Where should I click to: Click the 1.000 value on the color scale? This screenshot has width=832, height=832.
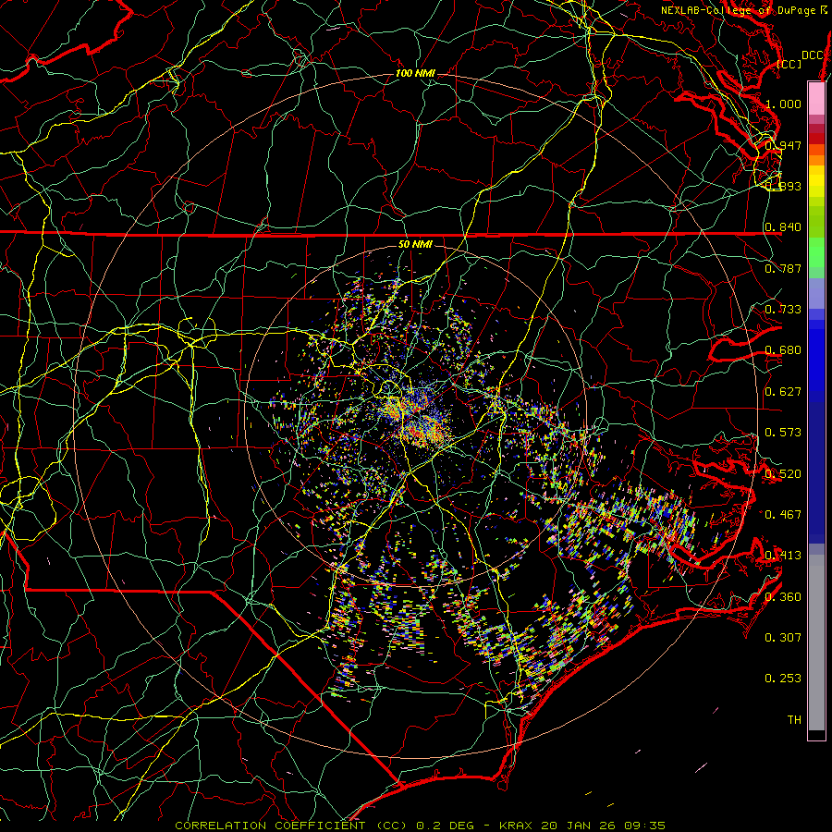[x=783, y=104]
